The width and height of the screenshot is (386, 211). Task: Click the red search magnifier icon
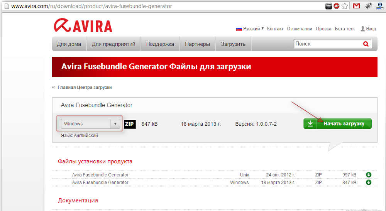pyautogui.click(x=366, y=44)
